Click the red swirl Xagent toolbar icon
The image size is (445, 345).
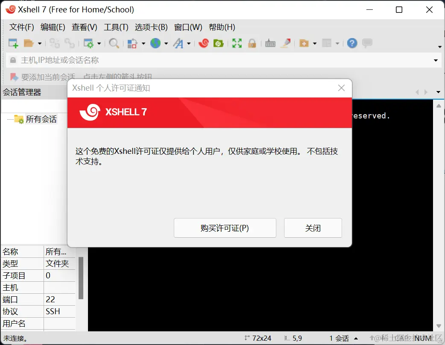click(204, 43)
